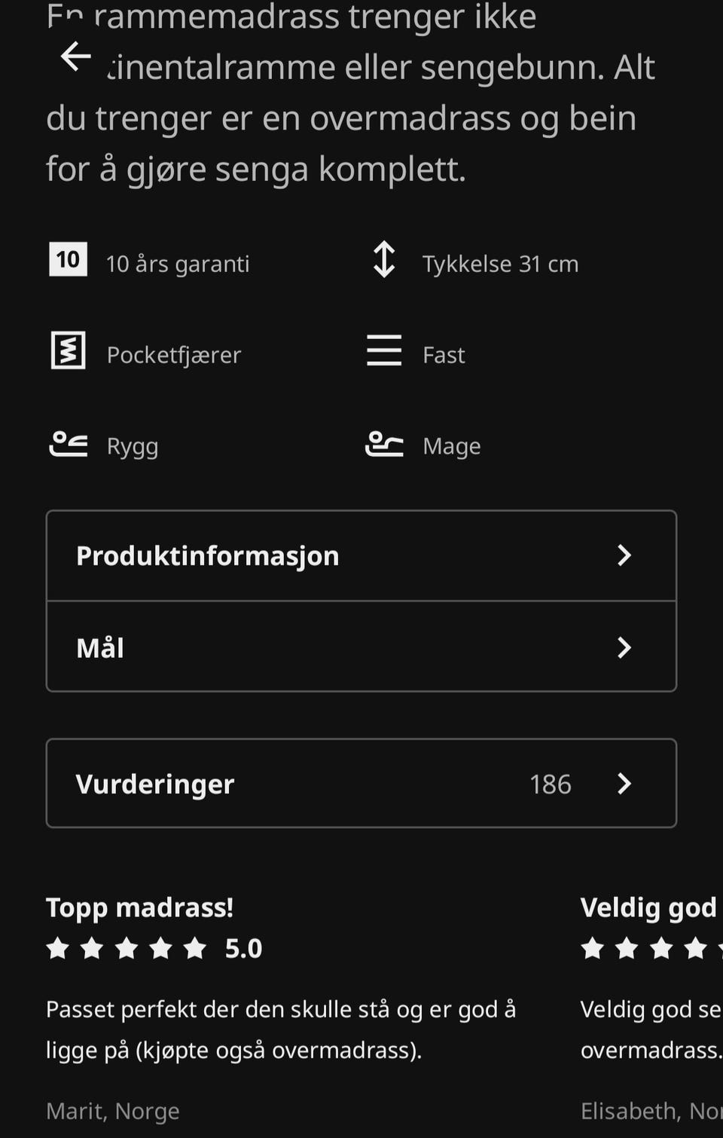Screen dimensions: 723x1138
Task: Expand the Mål section chevron
Action: tap(624, 647)
